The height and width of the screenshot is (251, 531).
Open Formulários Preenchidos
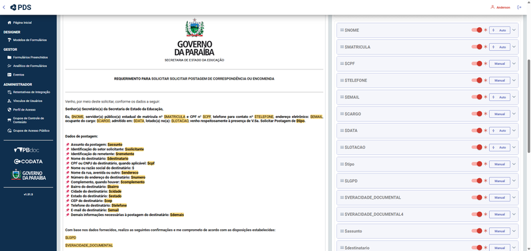(x=27, y=58)
